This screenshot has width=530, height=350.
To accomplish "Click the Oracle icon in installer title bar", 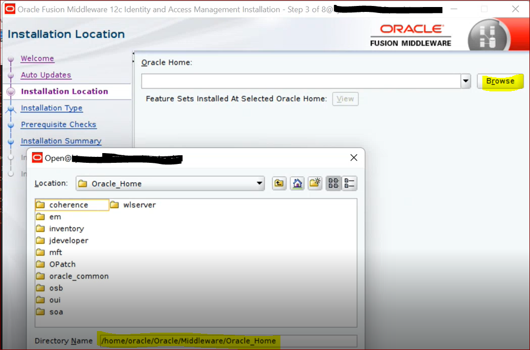I will (x=10, y=9).
